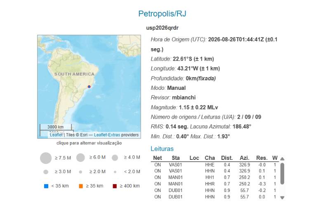Click the Loc column header
Screen dimensions: 330x206
pyautogui.click(x=194, y=158)
